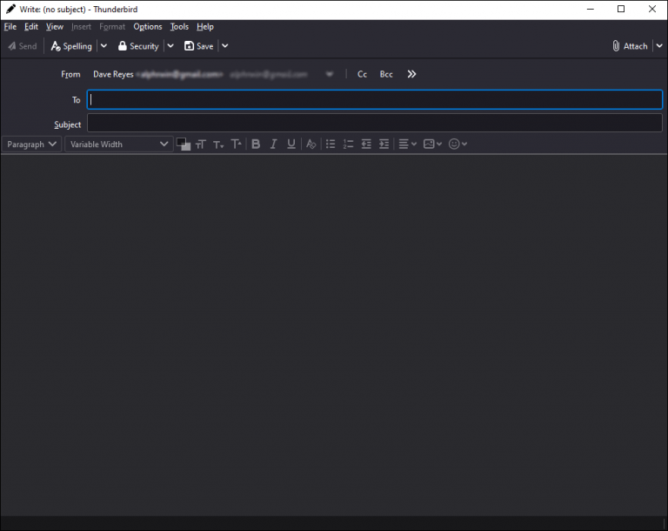Toggle italic text formatting

(273, 145)
